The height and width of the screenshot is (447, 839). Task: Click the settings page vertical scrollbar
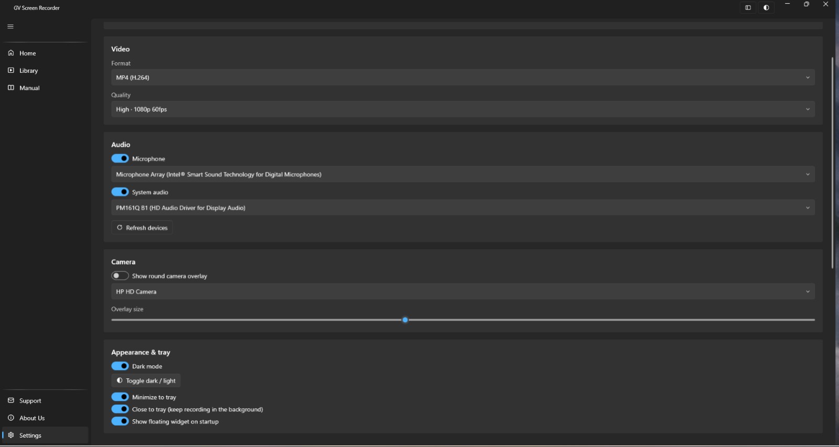(x=832, y=163)
